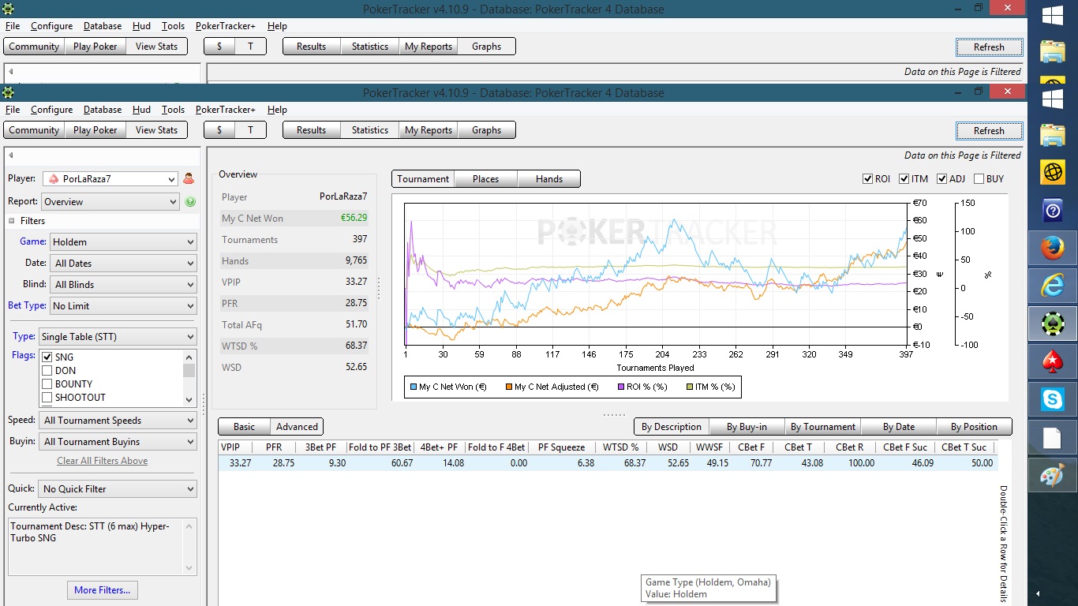This screenshot has height=606, width=1078.
Task: Open Firefox from the taskbar
Action: point(1053,248)
